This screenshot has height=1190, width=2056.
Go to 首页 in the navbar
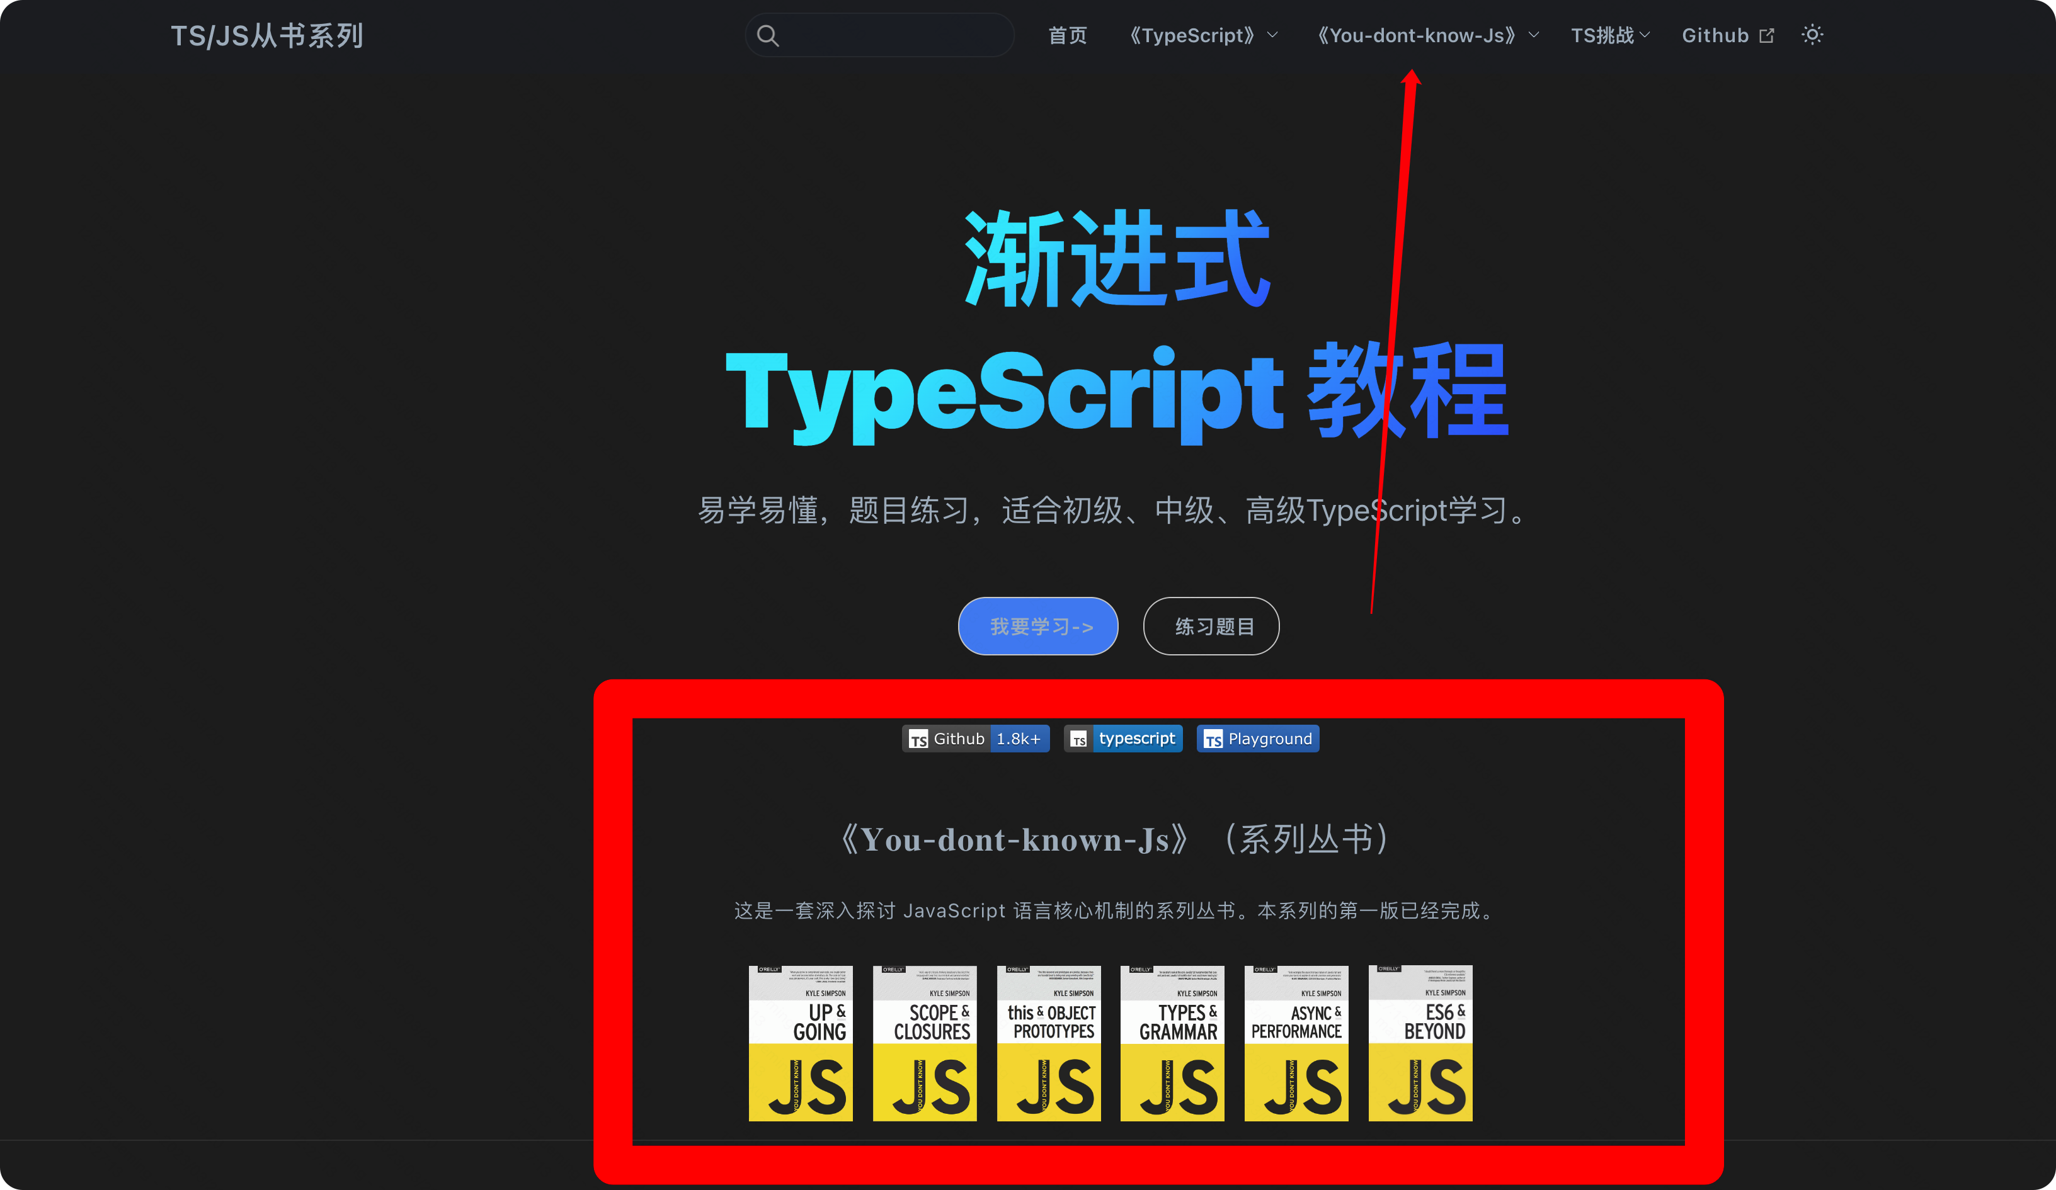(1067, 35)
